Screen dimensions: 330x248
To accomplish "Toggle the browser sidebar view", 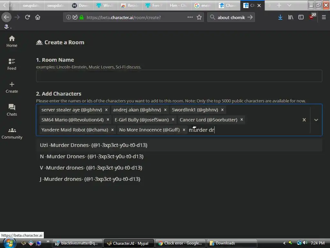I will coord(301,17).
